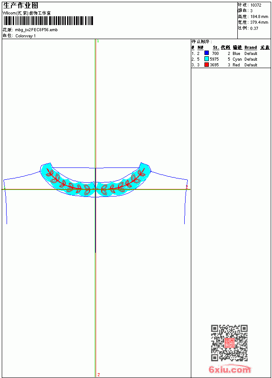The image size is (272, 378).
Task: Click the '生产作业图' title
Action: click(x=21, y=6)
